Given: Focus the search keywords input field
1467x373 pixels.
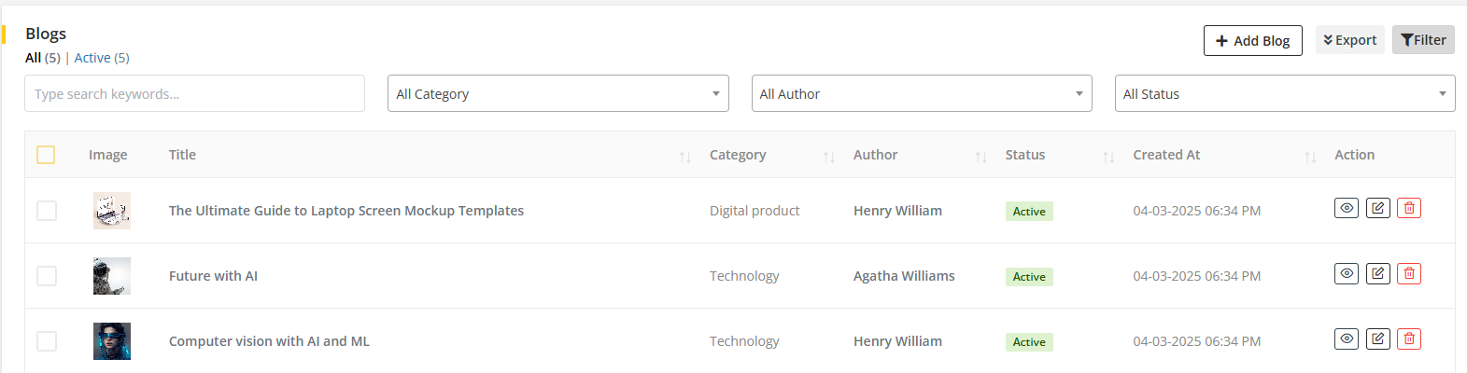Looking at the screenshot, I should pos(194,94).
